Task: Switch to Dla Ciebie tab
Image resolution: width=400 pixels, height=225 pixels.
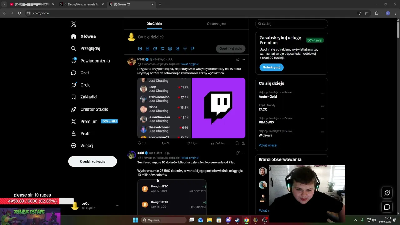Action: click(154, 24)
